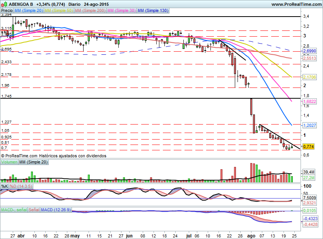Click the 0,81 horizontal level label
Viewport: 323px width, 239px height.
(5, 143)
